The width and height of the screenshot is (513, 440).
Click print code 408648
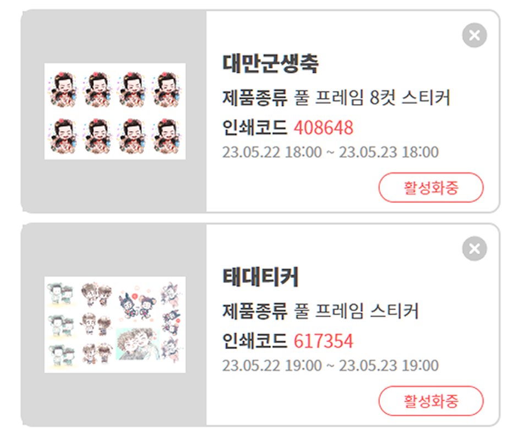coord(323,127)
